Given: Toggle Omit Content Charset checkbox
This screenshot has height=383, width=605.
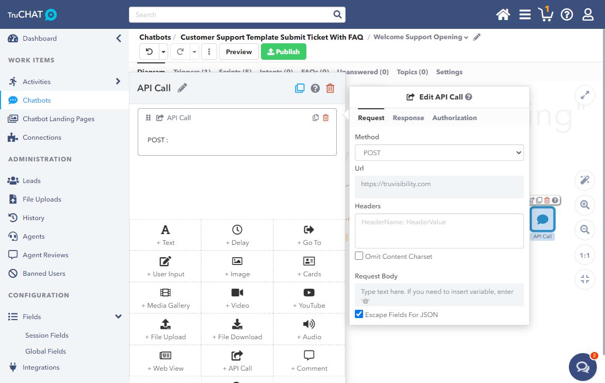Looking at the screenshot, I should coord(359,256).
